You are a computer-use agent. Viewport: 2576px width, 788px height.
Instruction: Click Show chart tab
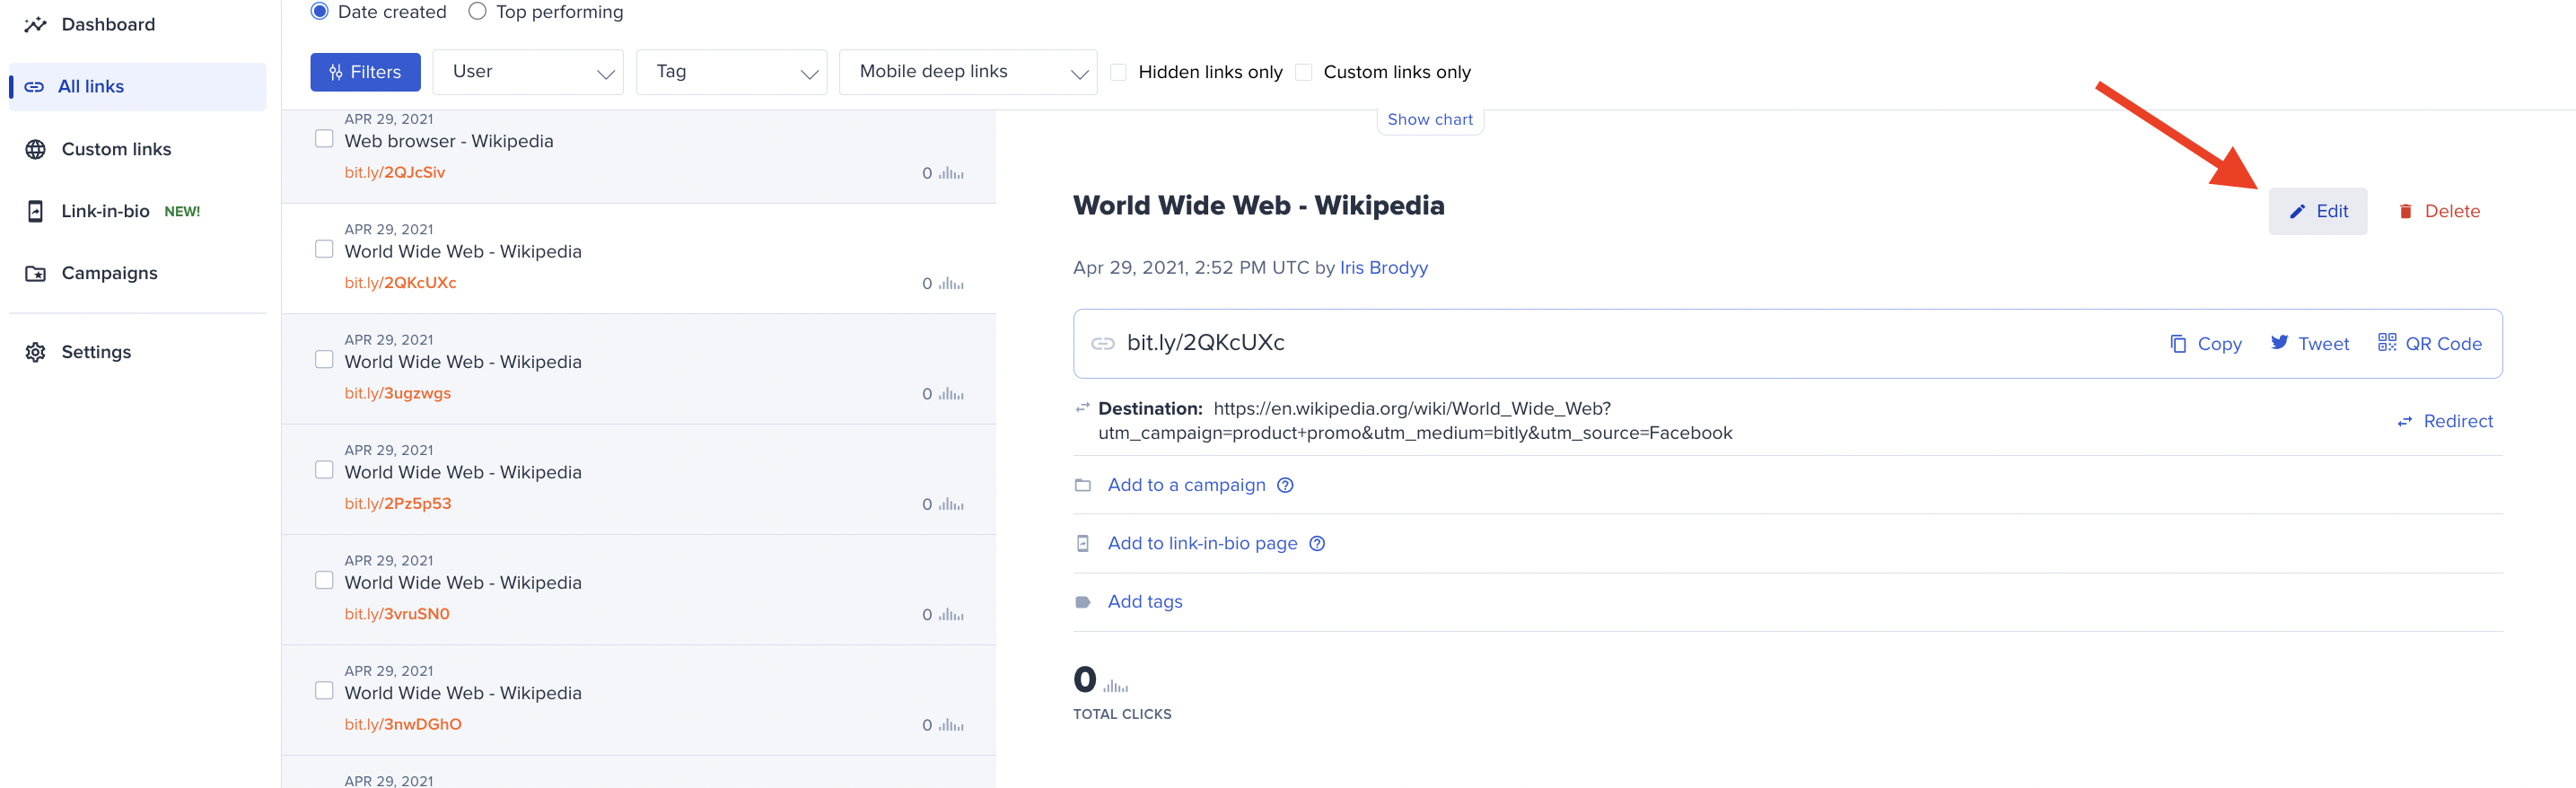[1429, 120]
